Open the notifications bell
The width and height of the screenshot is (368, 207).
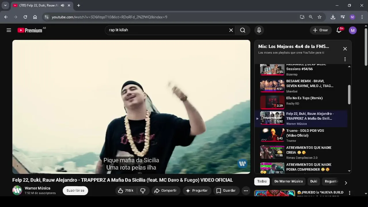tap(339, 30)
